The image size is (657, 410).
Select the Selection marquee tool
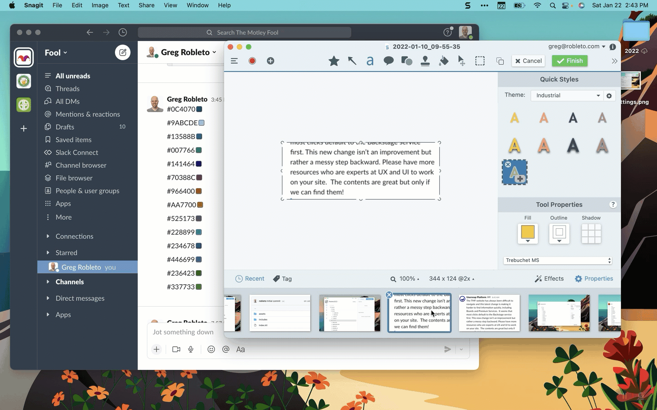pyautogui.click(x=480, y=61)
